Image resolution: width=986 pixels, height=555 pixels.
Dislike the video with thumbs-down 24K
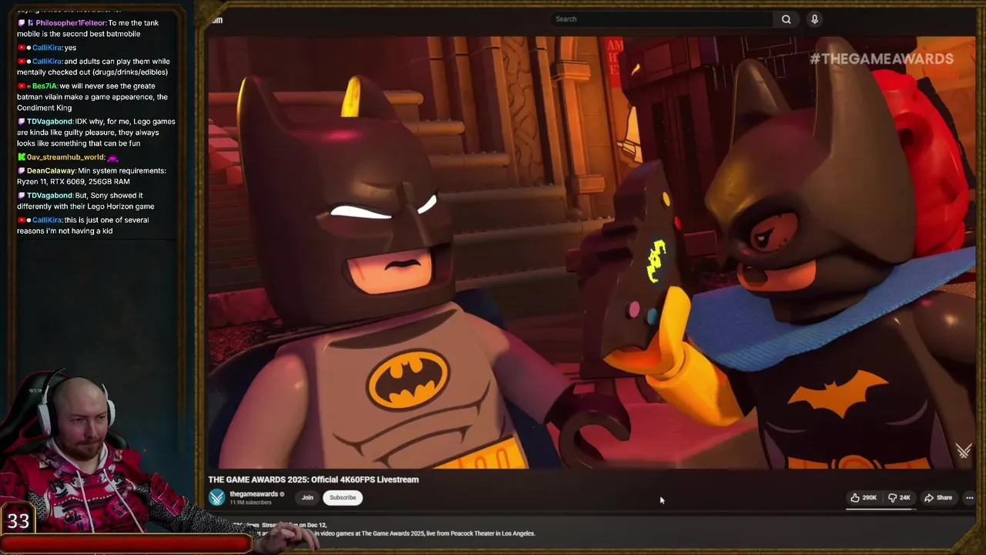tap(899, 498)
